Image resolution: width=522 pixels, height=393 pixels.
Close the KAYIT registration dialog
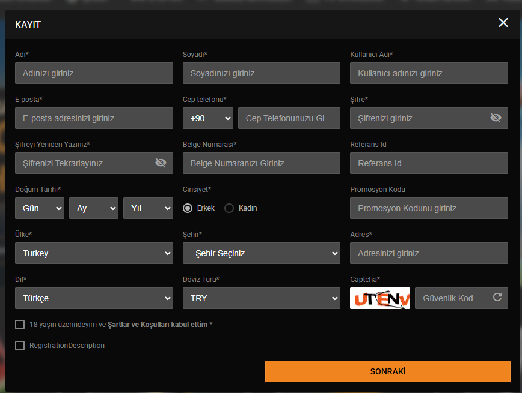pos(503,23)
